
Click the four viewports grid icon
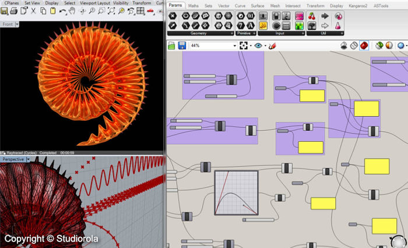click(x=140, y=11)
